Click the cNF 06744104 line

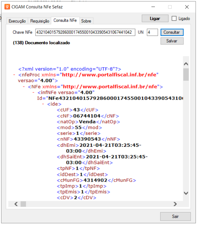click(88, 116)
